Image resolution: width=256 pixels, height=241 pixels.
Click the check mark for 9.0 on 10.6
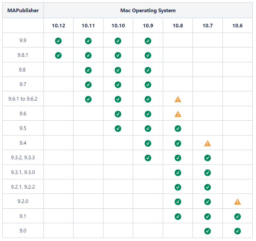pos(238,231)
